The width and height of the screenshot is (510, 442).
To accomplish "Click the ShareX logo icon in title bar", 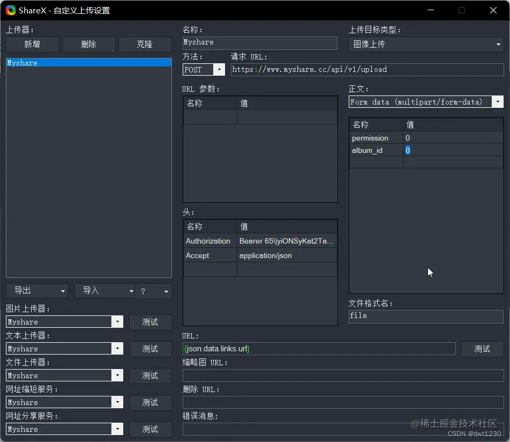I will tap(10, 10).
